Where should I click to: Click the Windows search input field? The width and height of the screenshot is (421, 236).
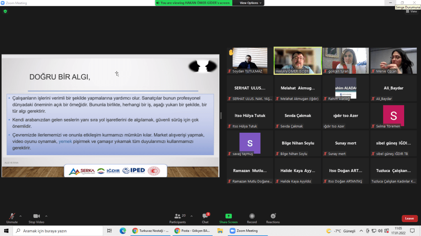tap(58, 231)
